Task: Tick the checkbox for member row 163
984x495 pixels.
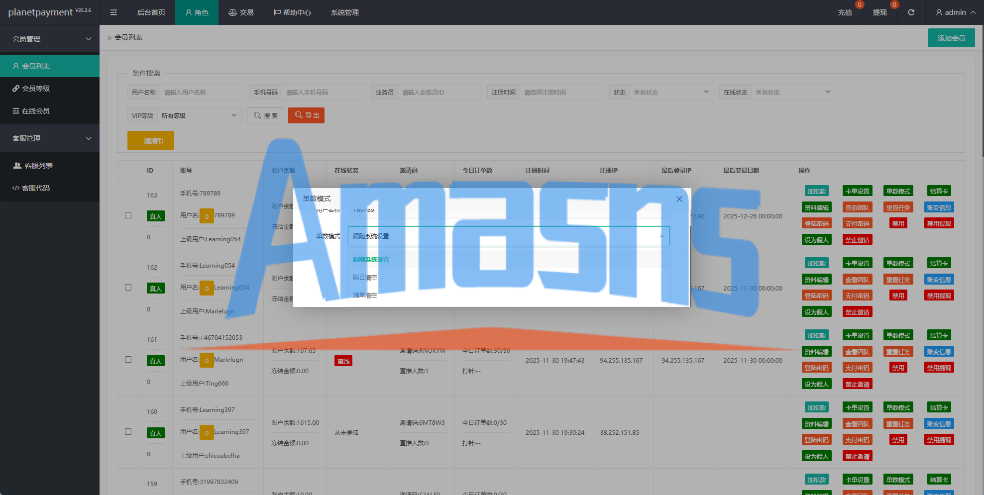Action: [x=128, y=215]
